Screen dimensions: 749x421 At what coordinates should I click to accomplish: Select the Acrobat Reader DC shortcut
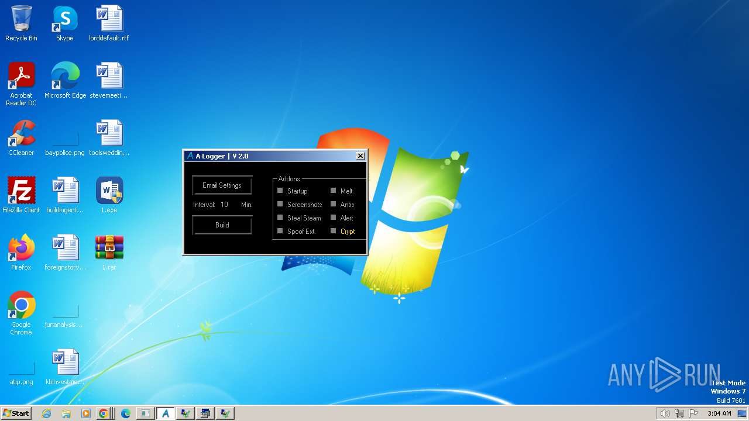[x=21, y=85]
